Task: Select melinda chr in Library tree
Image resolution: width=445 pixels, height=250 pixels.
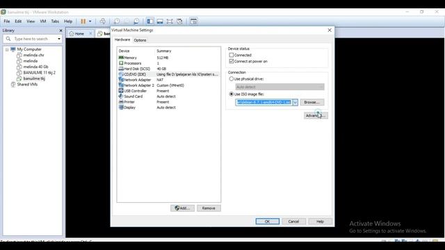Action: 33,55
